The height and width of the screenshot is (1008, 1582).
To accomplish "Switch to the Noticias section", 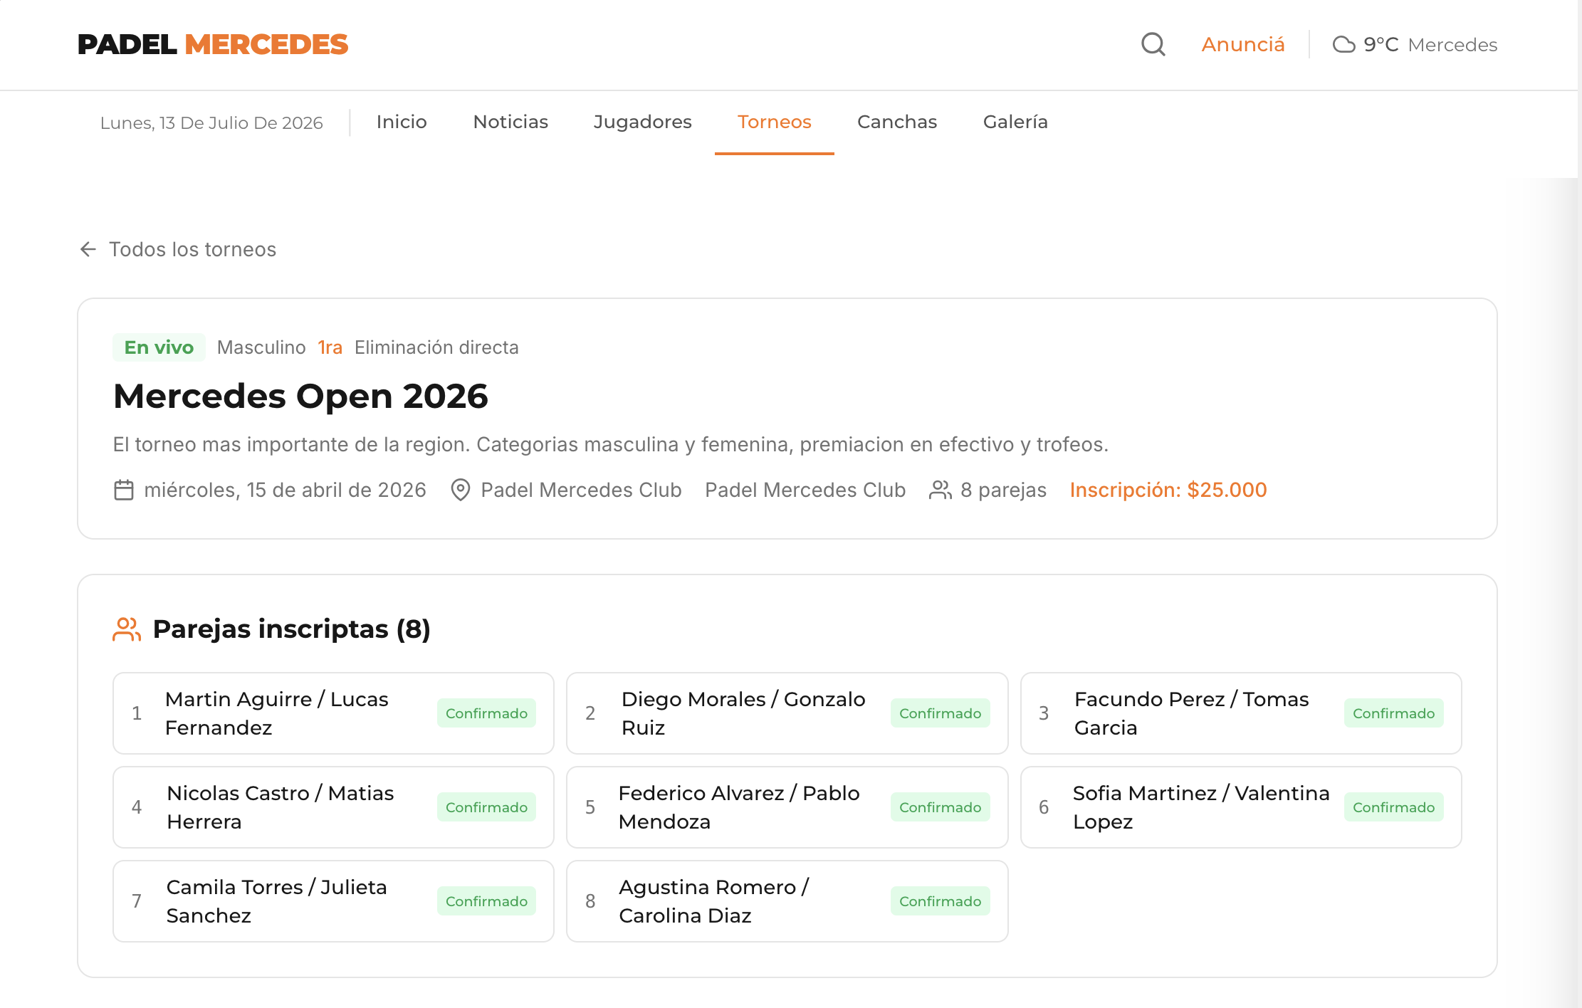I will (x=510, y=122).
